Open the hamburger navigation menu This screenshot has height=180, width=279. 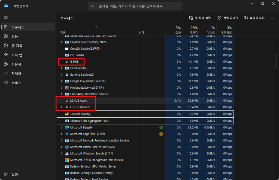(x=6, y=18)
